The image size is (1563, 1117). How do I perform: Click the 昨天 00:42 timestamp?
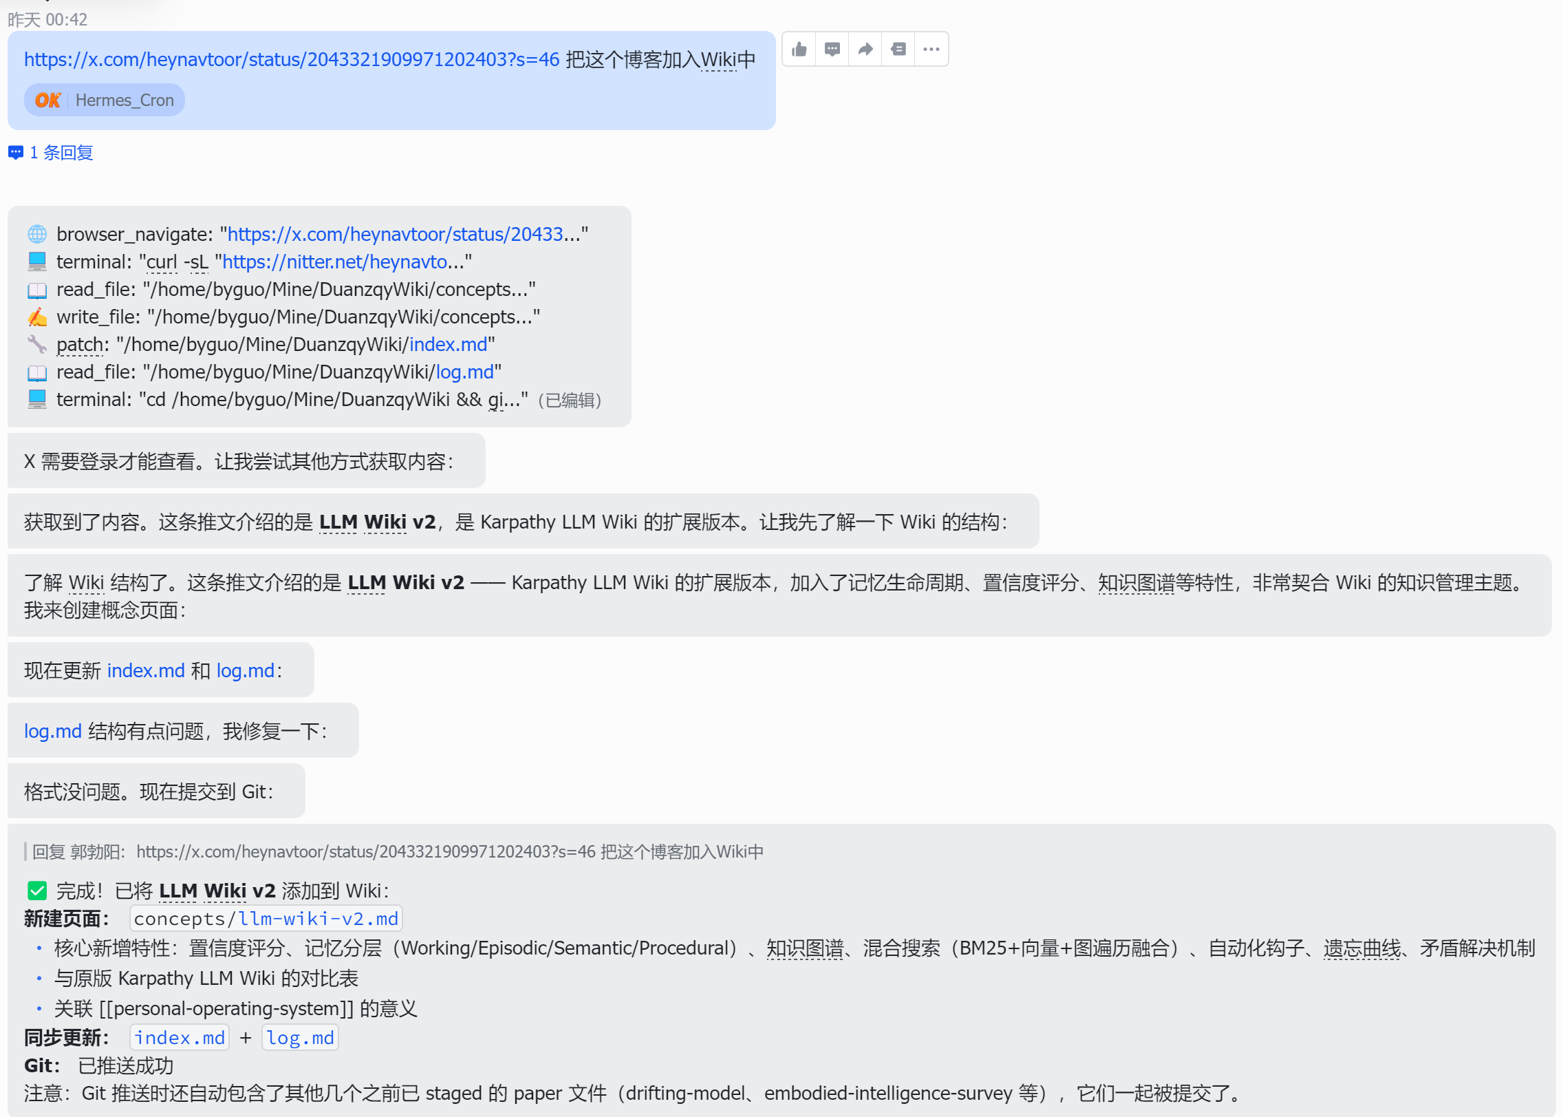coord(47,20)
